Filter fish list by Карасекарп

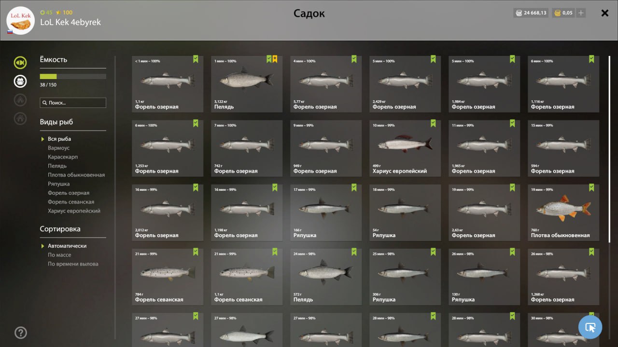tap(63, 157)
